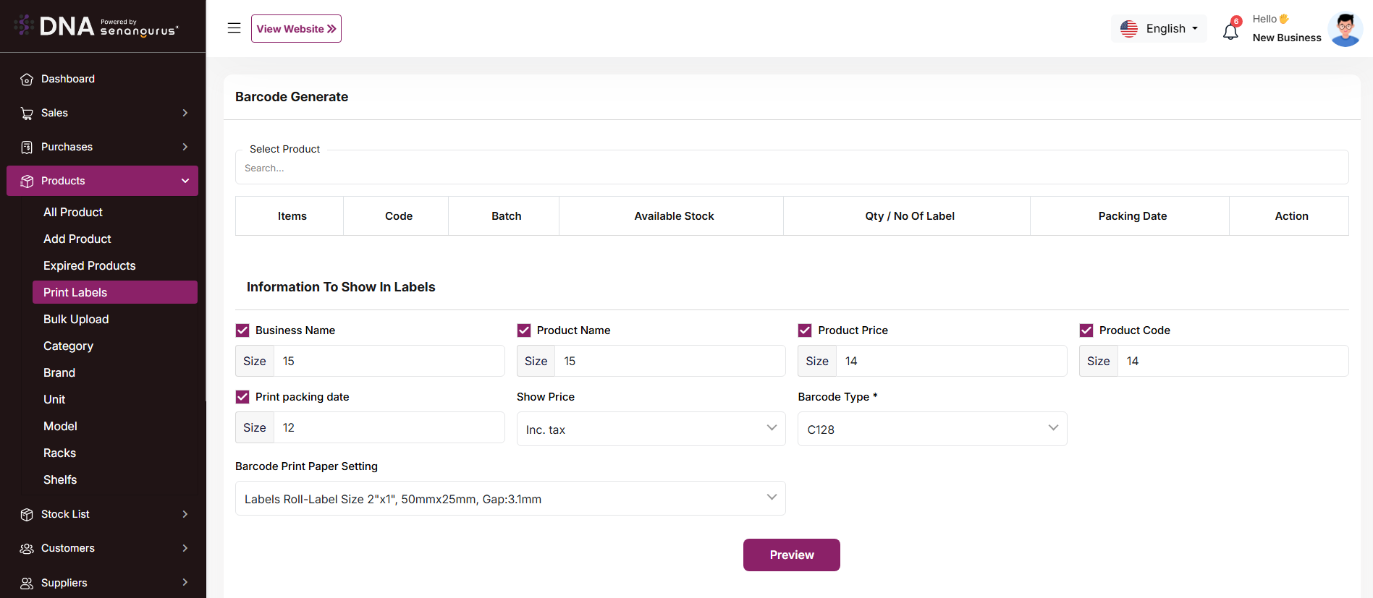Click the Dashboard home icon
The width and height of the screenshot is (1373, 598).
point(27,80)
